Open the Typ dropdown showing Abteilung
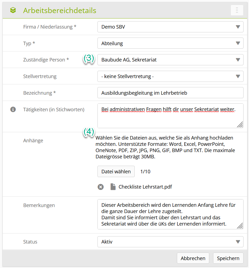249x268 pixels. point(170,43)
